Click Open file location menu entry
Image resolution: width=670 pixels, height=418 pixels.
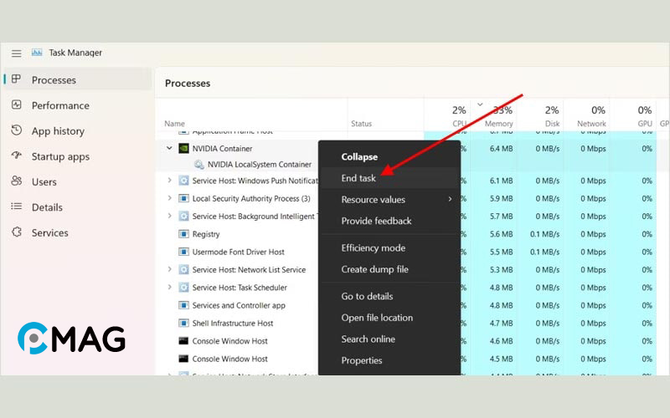377,318
